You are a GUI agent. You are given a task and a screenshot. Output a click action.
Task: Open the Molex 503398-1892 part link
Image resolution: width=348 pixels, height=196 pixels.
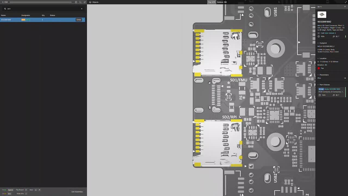[x=332, y=89]
